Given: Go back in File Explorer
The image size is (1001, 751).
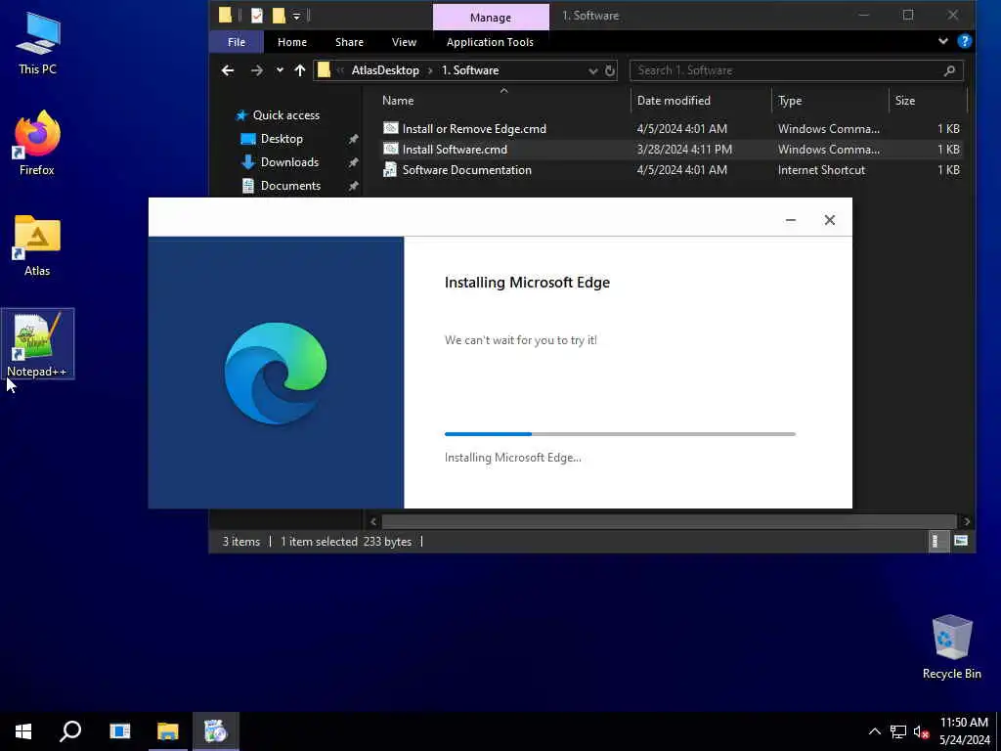Looking at the screenshot, I should coord(228,70).
